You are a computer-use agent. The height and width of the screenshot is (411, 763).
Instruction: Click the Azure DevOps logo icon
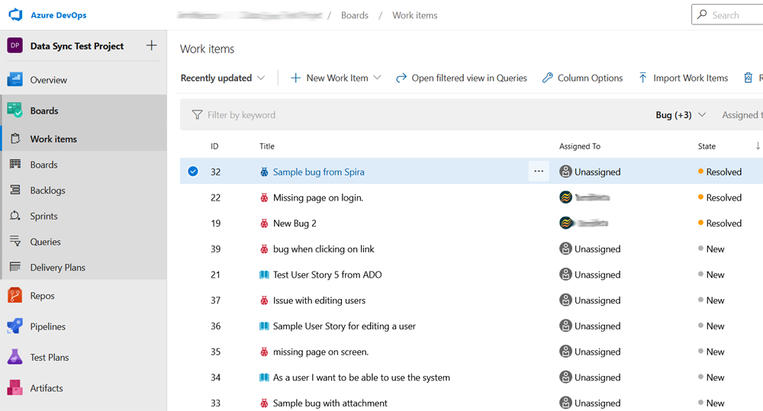pyautogui.click(x=15, y=14)
